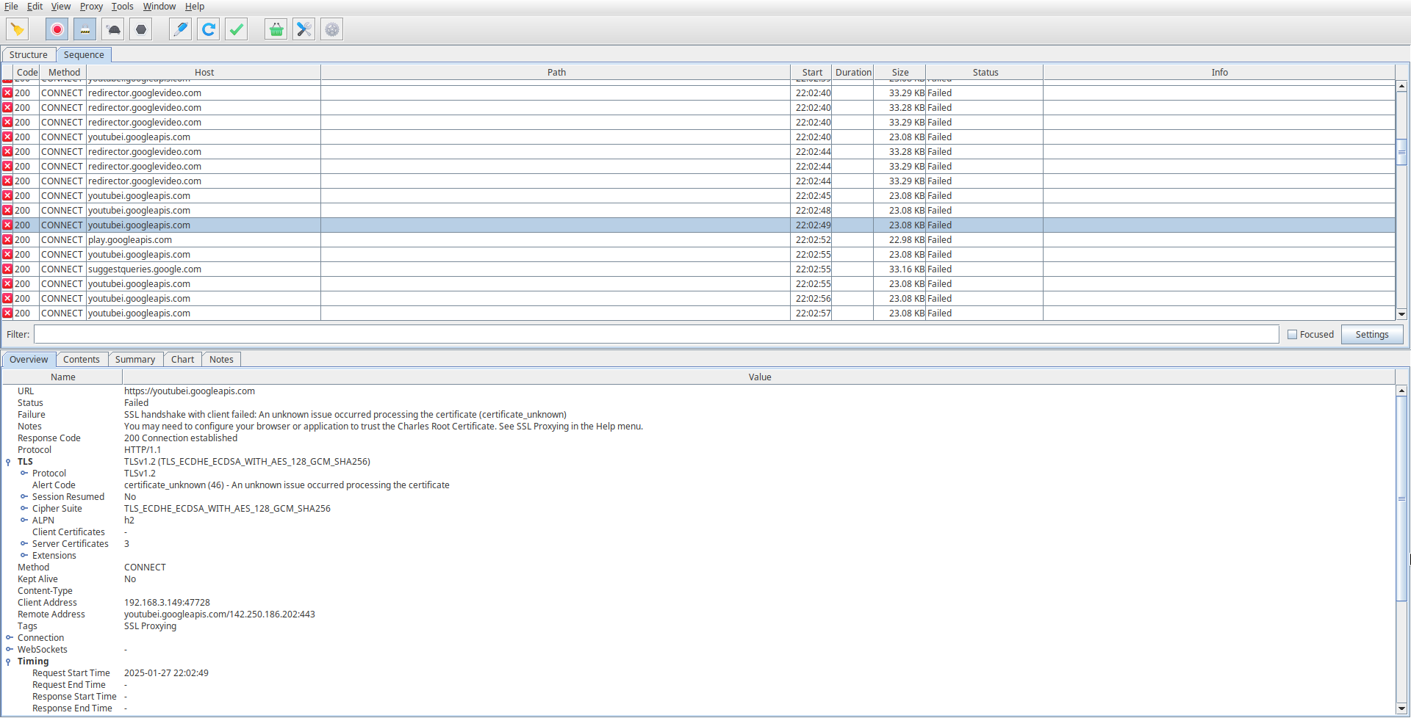Repeat the selected request

[209, 29]
